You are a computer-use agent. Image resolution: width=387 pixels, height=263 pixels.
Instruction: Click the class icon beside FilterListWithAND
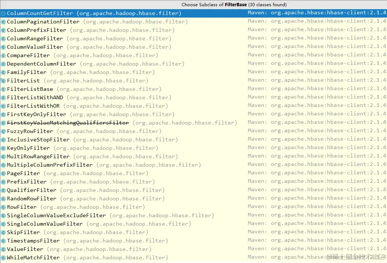click(3, 97)
